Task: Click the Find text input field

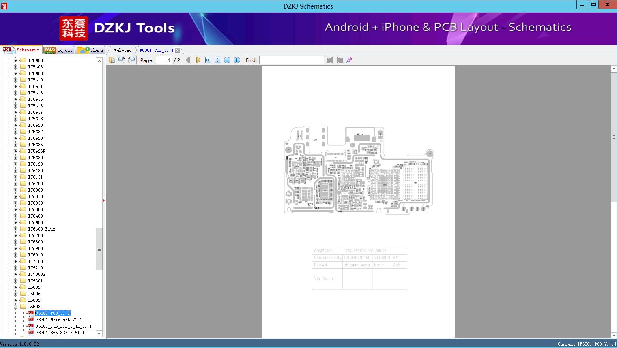Action: [x=291, y=60]
